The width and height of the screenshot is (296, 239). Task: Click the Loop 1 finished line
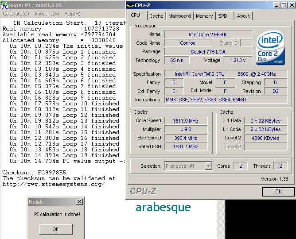tap(63, 52)
